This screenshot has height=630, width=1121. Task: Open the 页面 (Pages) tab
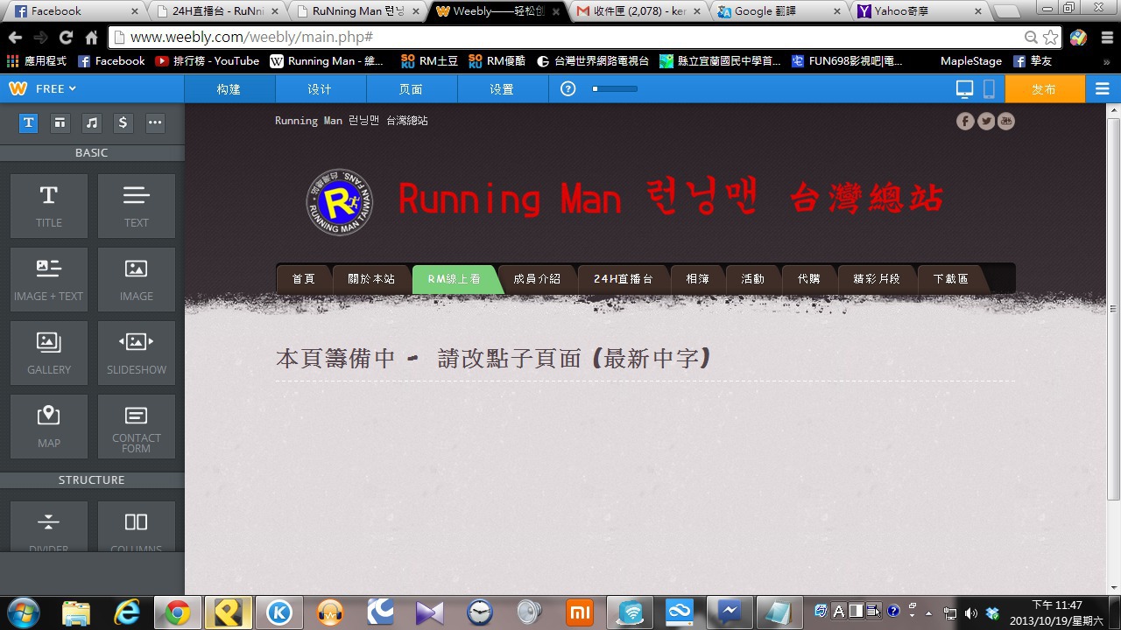coord(412,89)
